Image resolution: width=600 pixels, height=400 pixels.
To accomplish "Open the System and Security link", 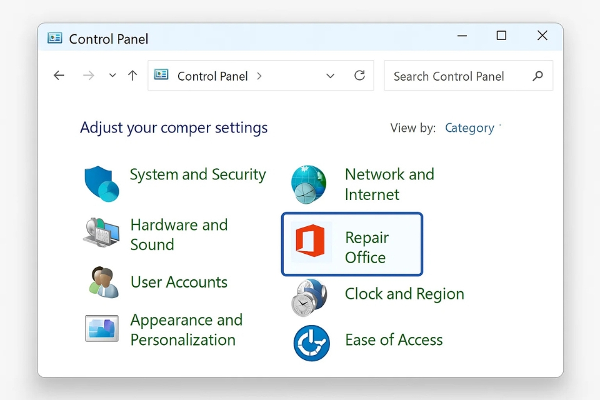I will point(197,174).
